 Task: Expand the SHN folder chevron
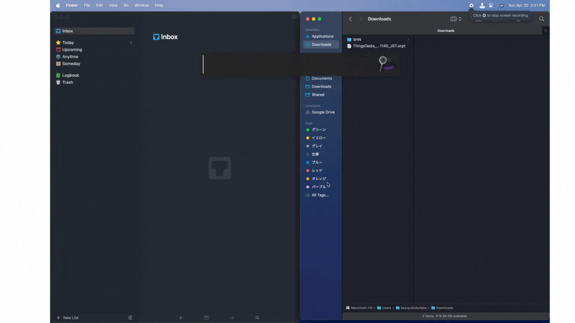click(408, 39)
